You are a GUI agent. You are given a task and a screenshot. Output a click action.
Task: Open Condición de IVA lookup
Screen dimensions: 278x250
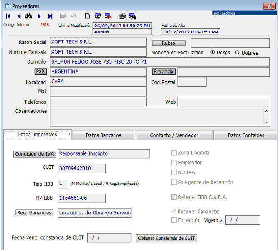pyautogui.click(x=35, y=154)
